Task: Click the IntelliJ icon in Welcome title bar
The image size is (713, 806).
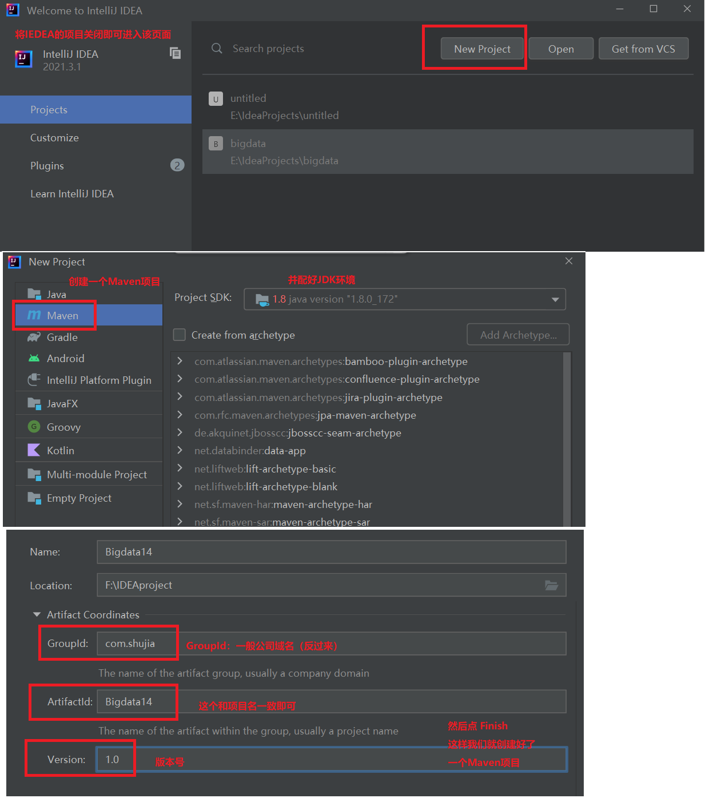Action: (x=13, y=10)
